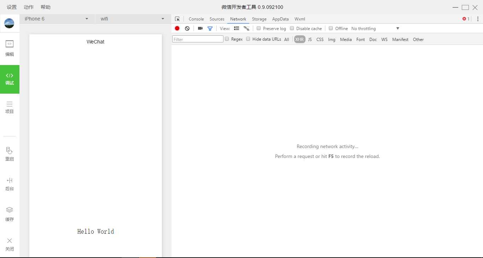The height and width of the screenshot is (258, 483).
Task: Open the iPhone 6 device dropdown
Action: point(57,19)
